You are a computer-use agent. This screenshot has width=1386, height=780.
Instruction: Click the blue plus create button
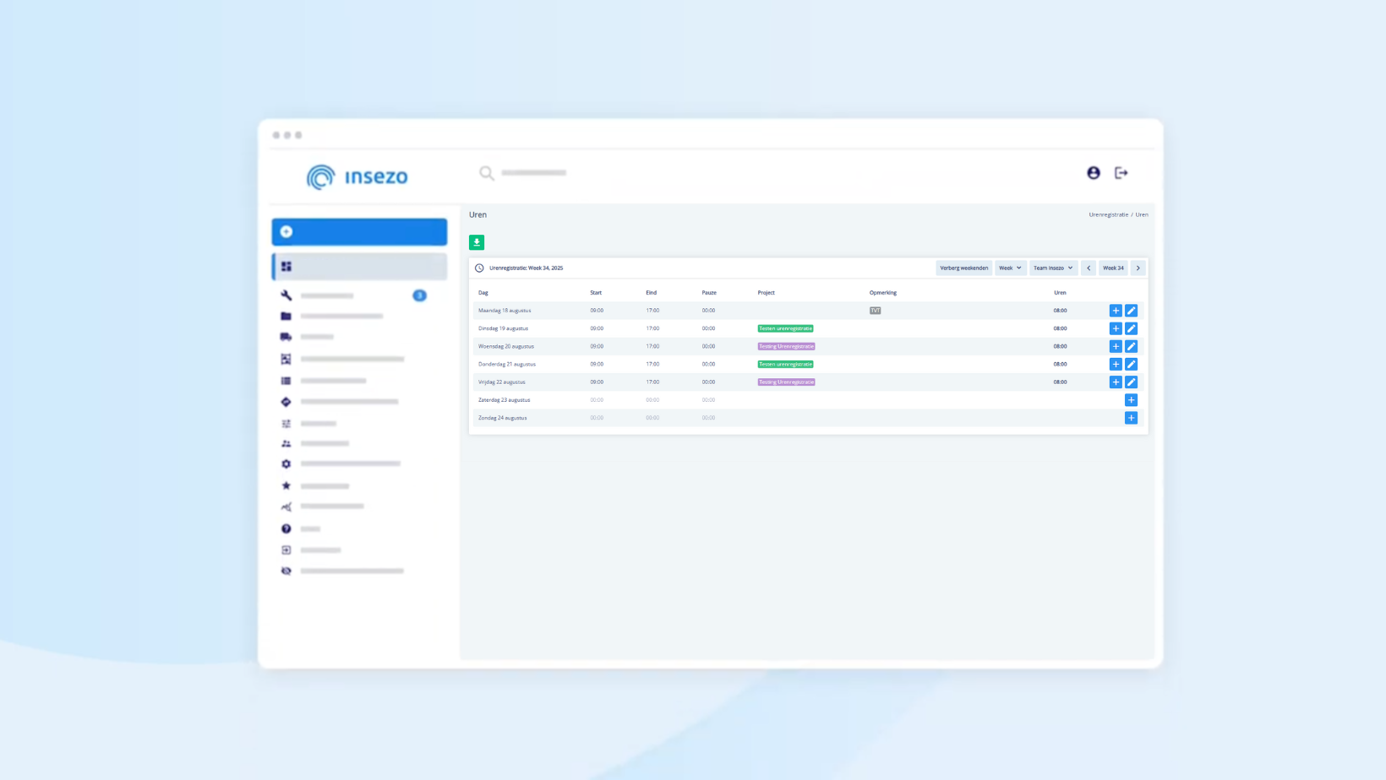[x=359, y=232]
